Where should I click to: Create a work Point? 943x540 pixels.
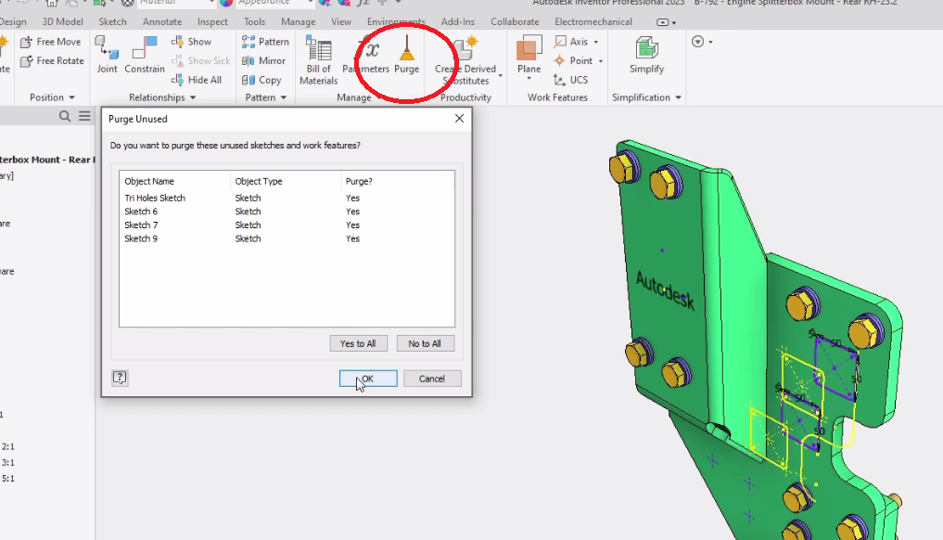tap(573, 61)
